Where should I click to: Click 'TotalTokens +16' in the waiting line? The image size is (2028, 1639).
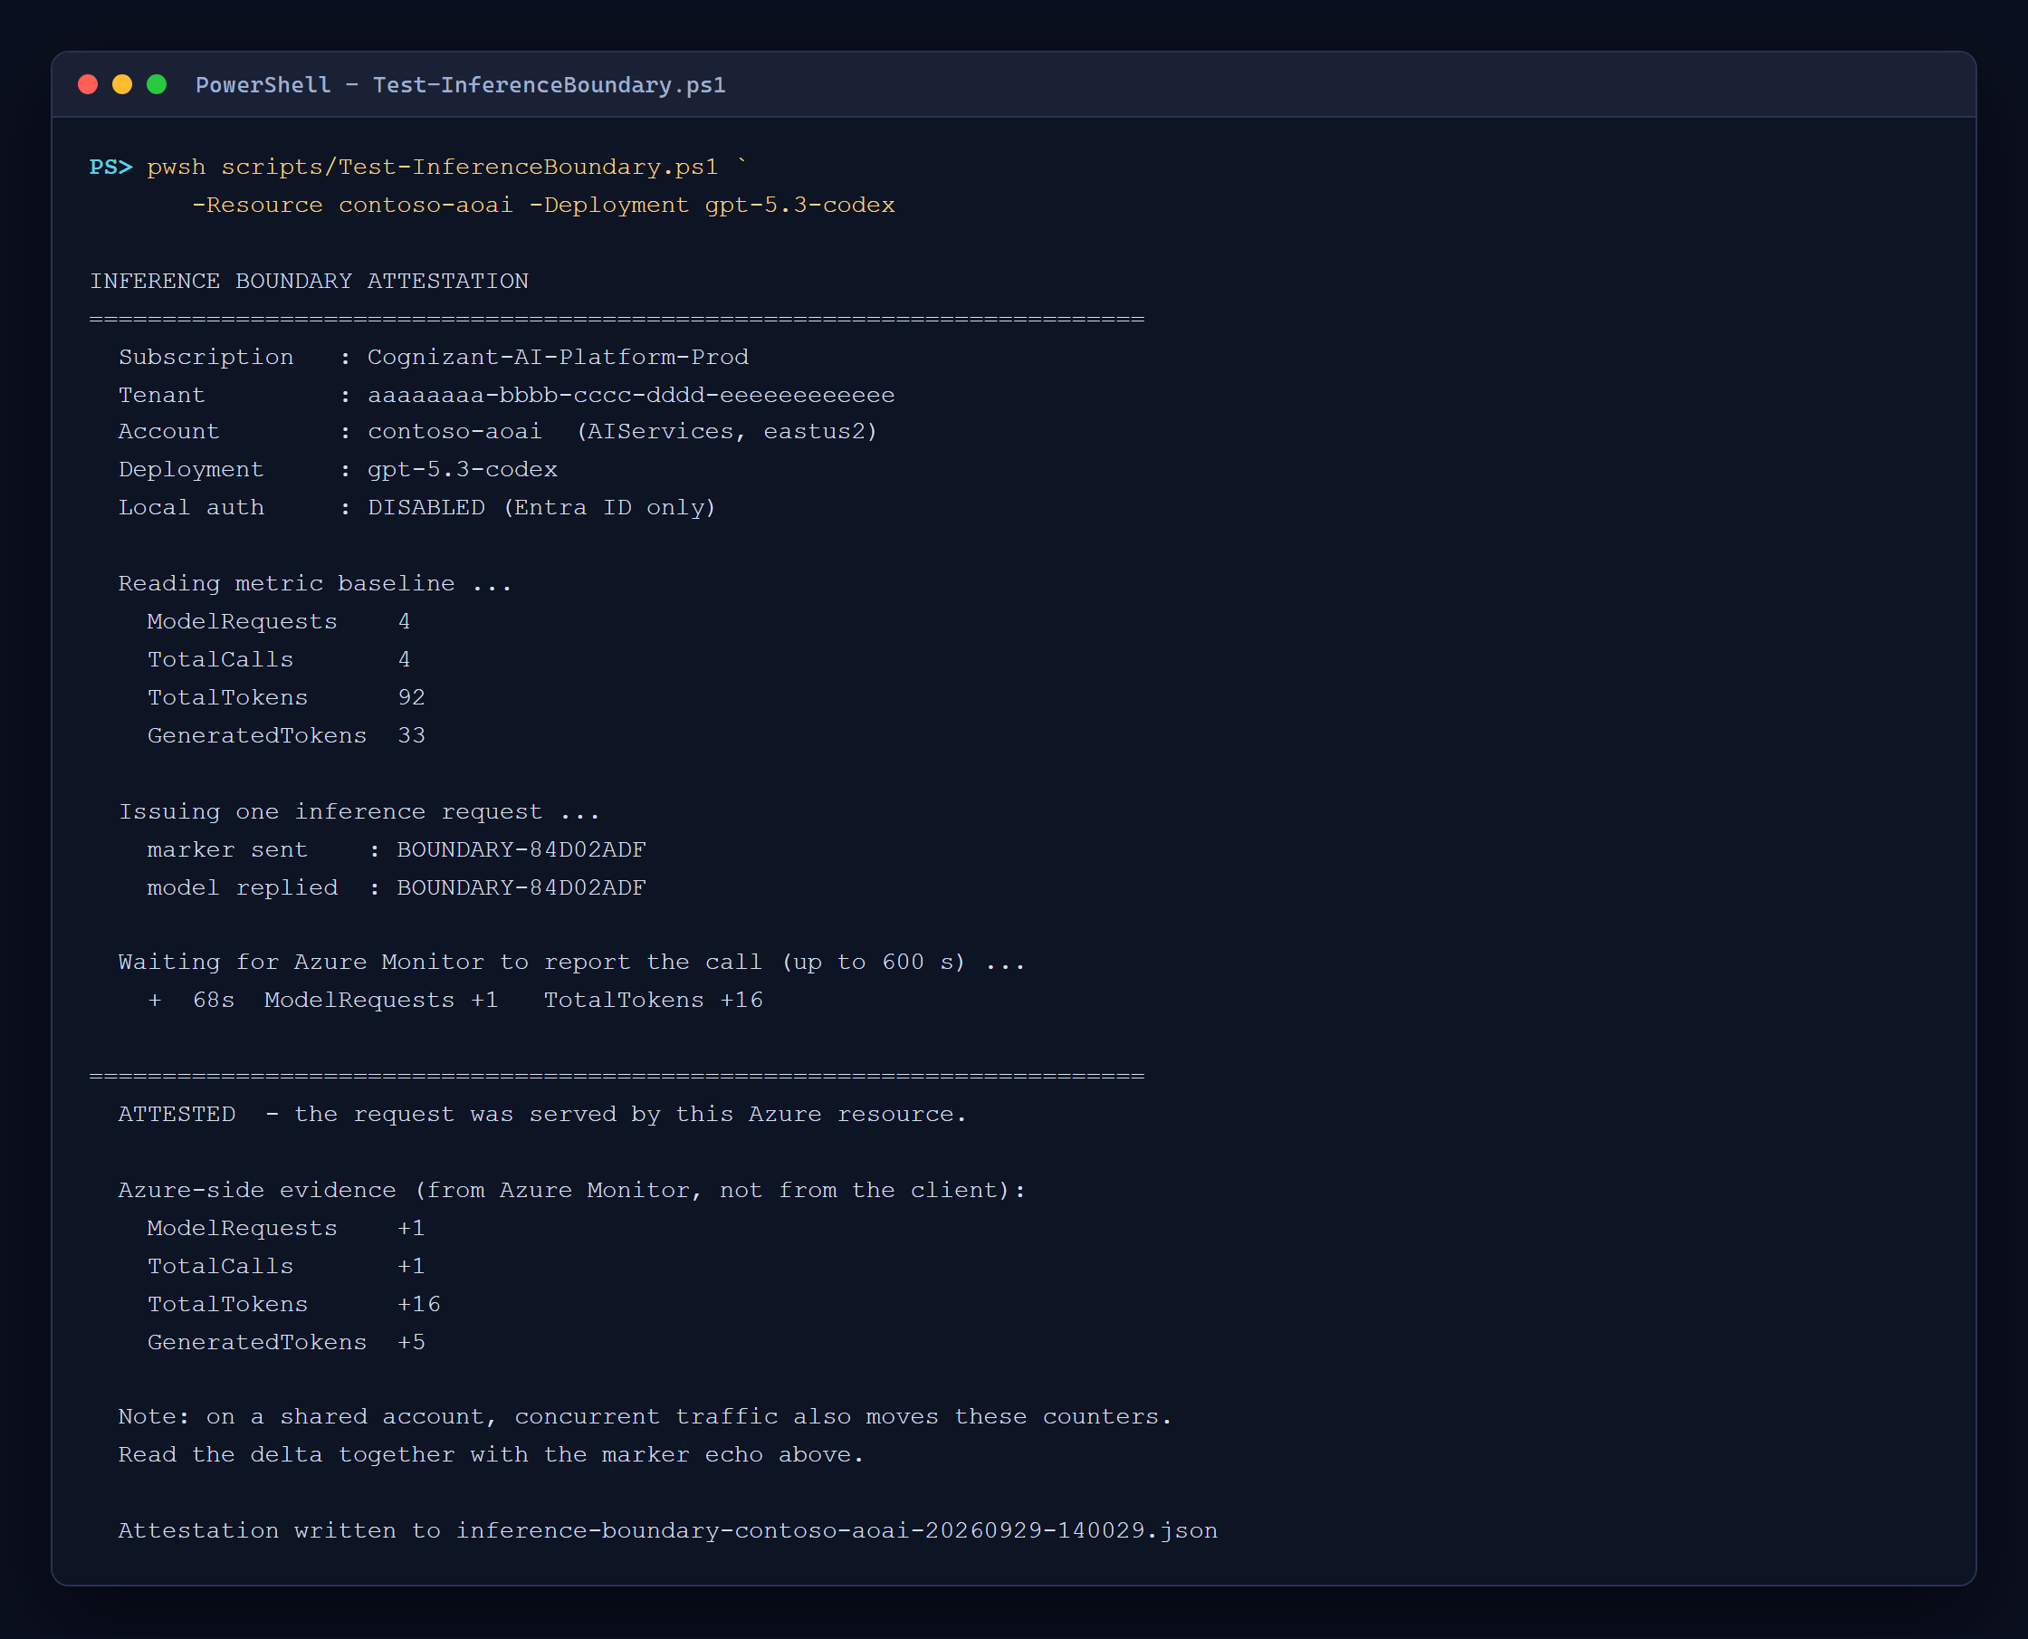pyautogui.click(x=653, y=1000)
